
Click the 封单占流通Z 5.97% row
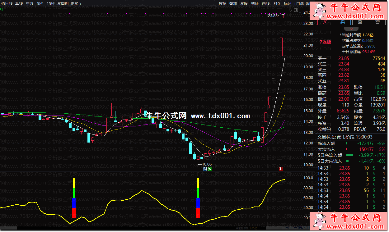tap(359, 46)
